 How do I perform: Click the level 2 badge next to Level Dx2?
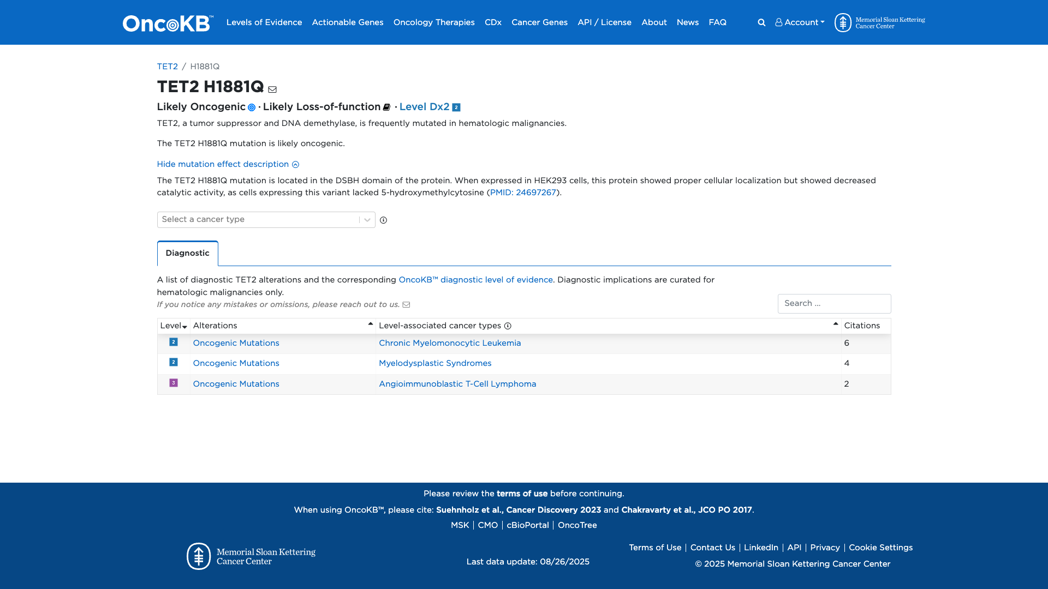point(456,107)
